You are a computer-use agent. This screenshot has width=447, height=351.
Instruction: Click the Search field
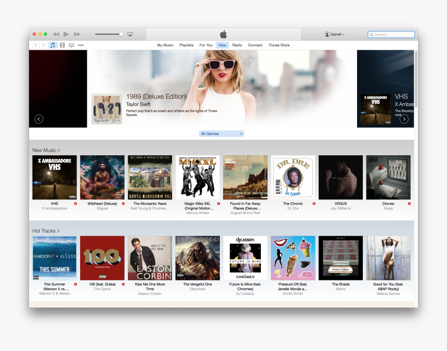pos(391,34)
